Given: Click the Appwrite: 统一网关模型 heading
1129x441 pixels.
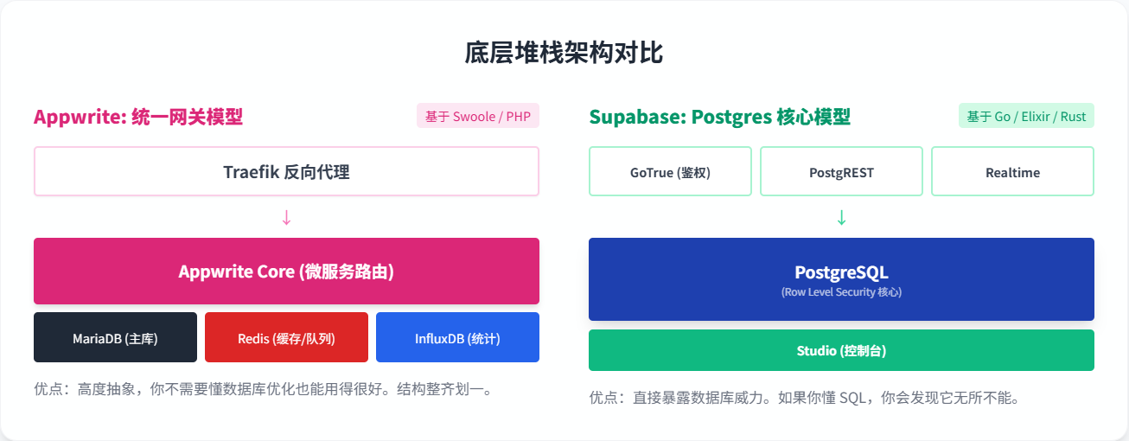Looking at the screenshot, I should click(x=138, y=117).
